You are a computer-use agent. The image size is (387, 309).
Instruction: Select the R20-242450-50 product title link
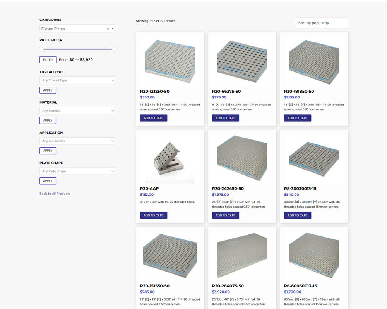click(x=228, y=189)
